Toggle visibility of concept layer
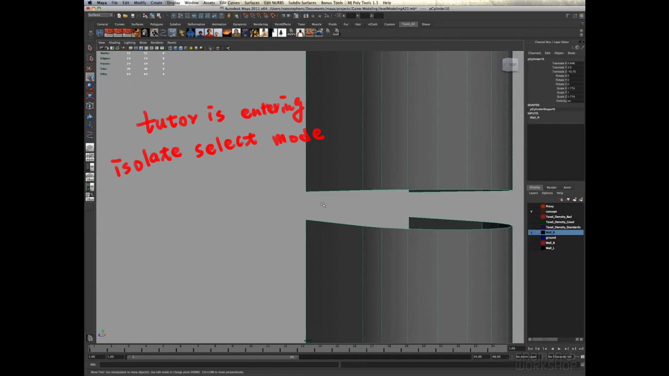 pyautogui.click(x=531, y=211)
